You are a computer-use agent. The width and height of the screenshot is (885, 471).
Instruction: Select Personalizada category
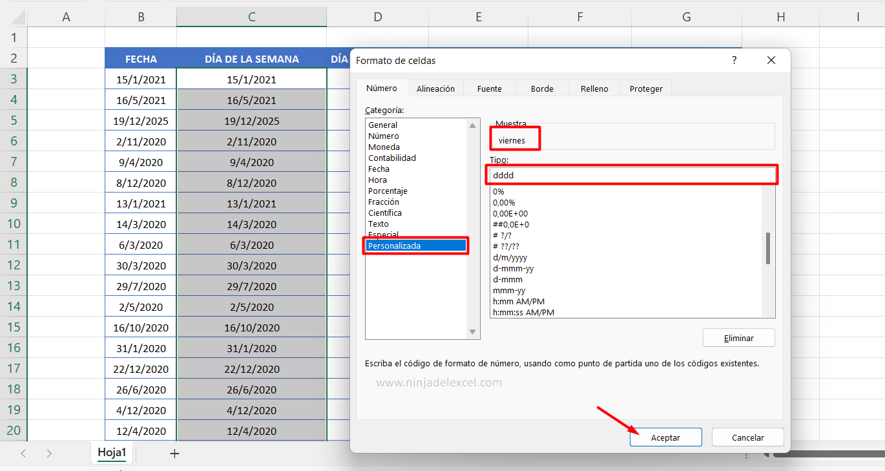click(417, 246)
